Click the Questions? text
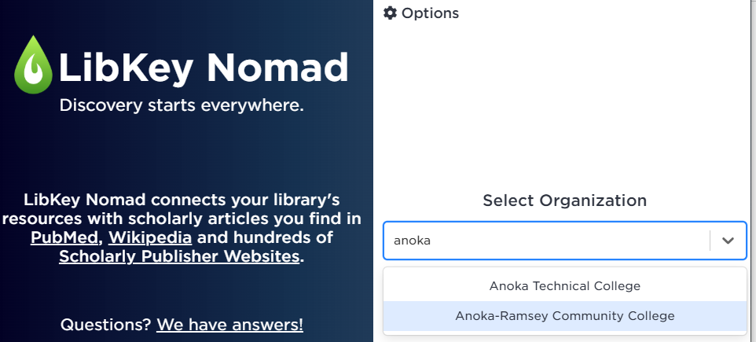Image resolution: width=756 pixels, height=342 pixels. click(106, 324)
